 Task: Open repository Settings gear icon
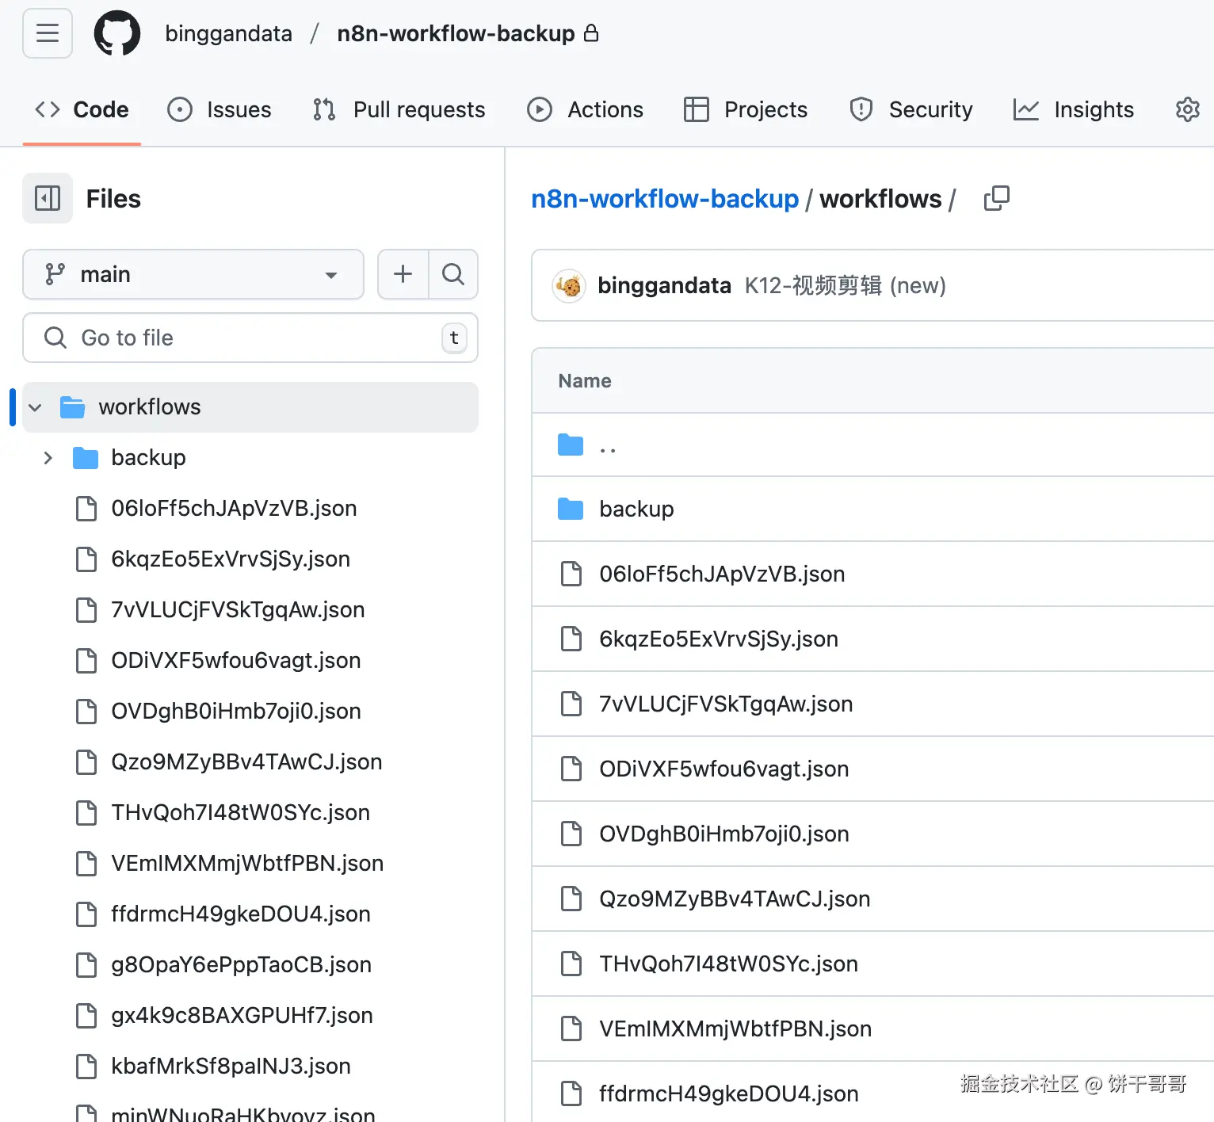(x=1187, y=109)
